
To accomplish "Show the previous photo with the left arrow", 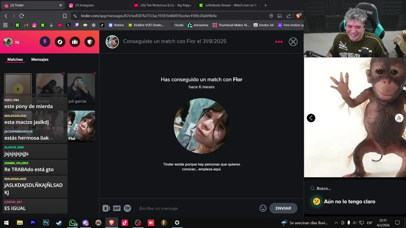I will pos(311,118).
